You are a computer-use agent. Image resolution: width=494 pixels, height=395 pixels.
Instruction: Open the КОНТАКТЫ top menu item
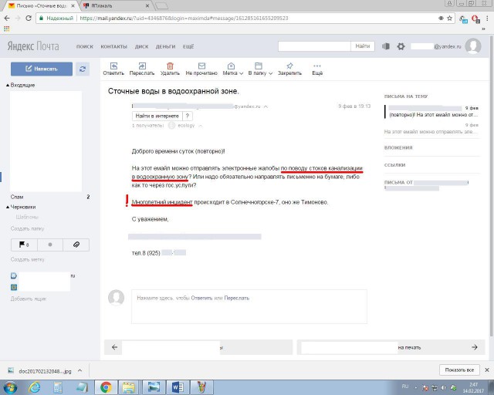[x=113, y=46]
